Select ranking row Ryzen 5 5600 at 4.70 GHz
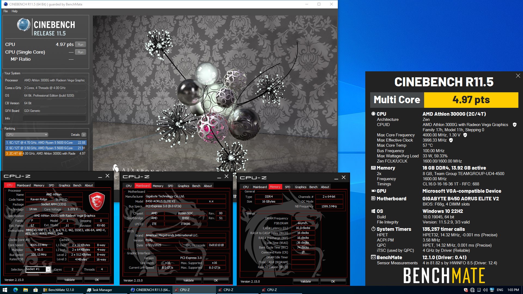The width and height of the screenshot is (523, 294). (x=46, y=143)
